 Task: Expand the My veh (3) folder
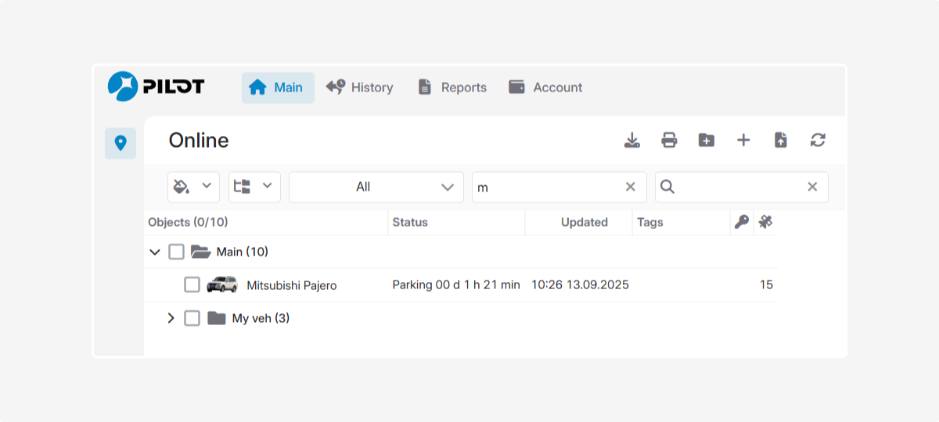(x=171, y=318)
